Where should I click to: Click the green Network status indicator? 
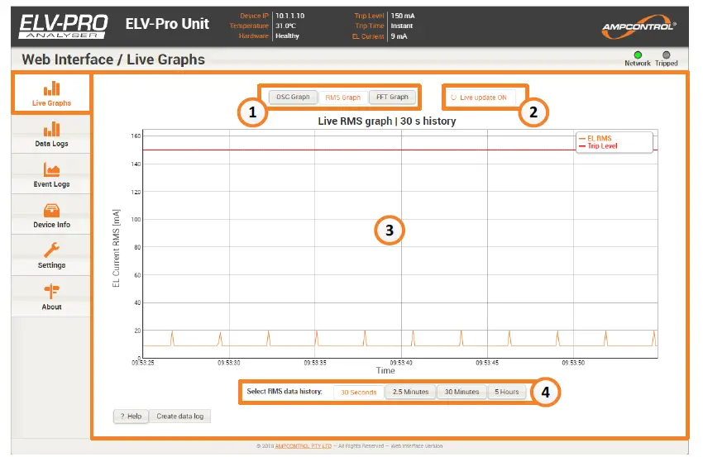click(638, 55)
